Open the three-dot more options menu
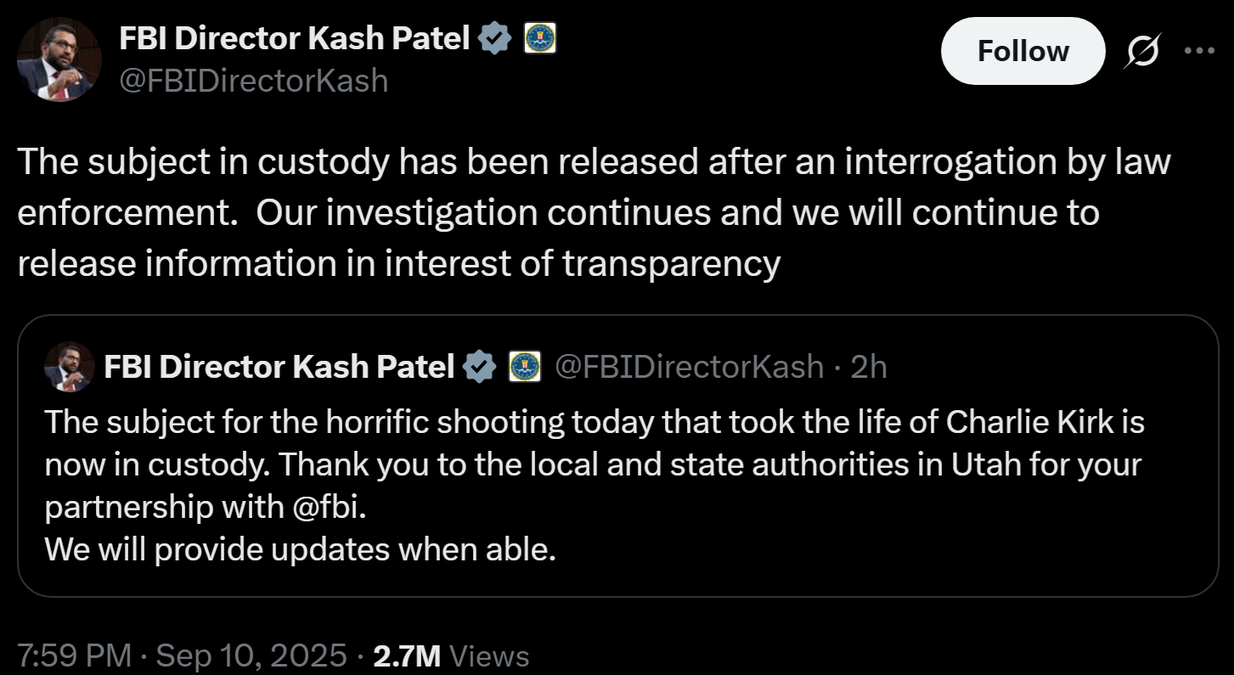The height and width of the screenshot is (675, 1234). pos(1199,51)
